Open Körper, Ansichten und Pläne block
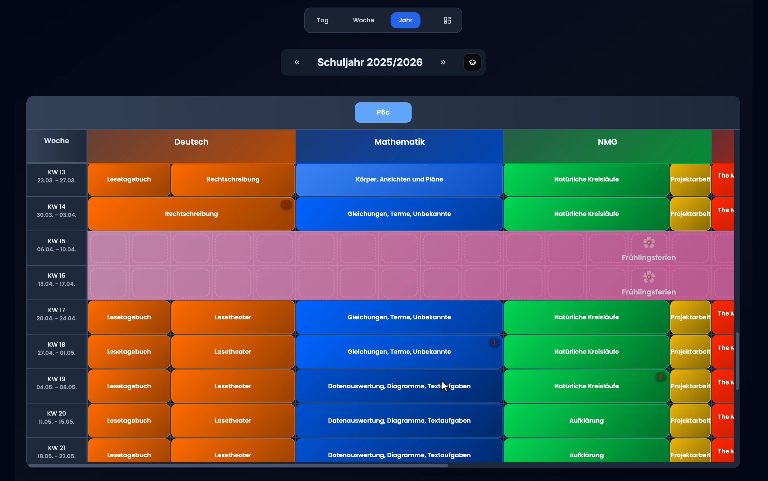The width and height of the screenshot is (768, 481). (x=399, y=180)
